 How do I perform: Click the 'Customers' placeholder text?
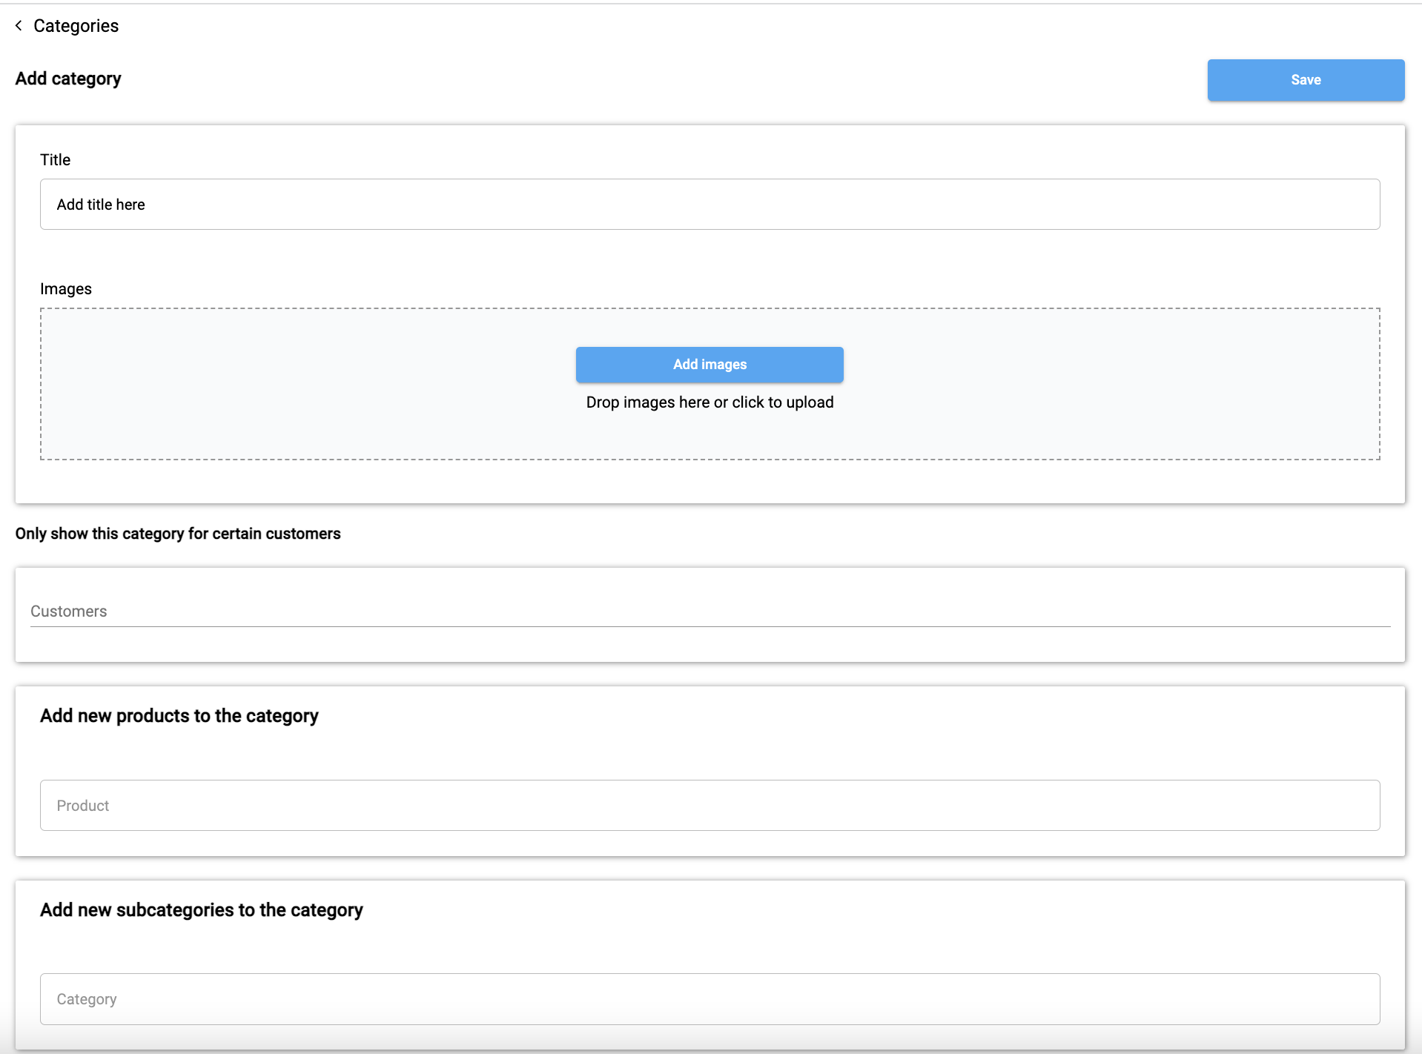click(x=68, y=611)
